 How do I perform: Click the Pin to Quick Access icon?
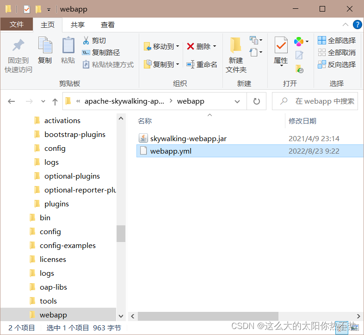pyautogui.click(x=18, y=45)
